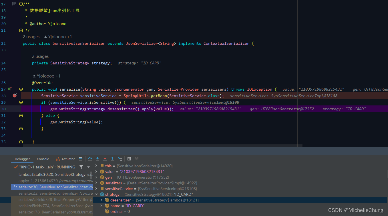Expand the 'sensitiveService' variable node
The image size is (388, 216).
(x=96, y=189)
